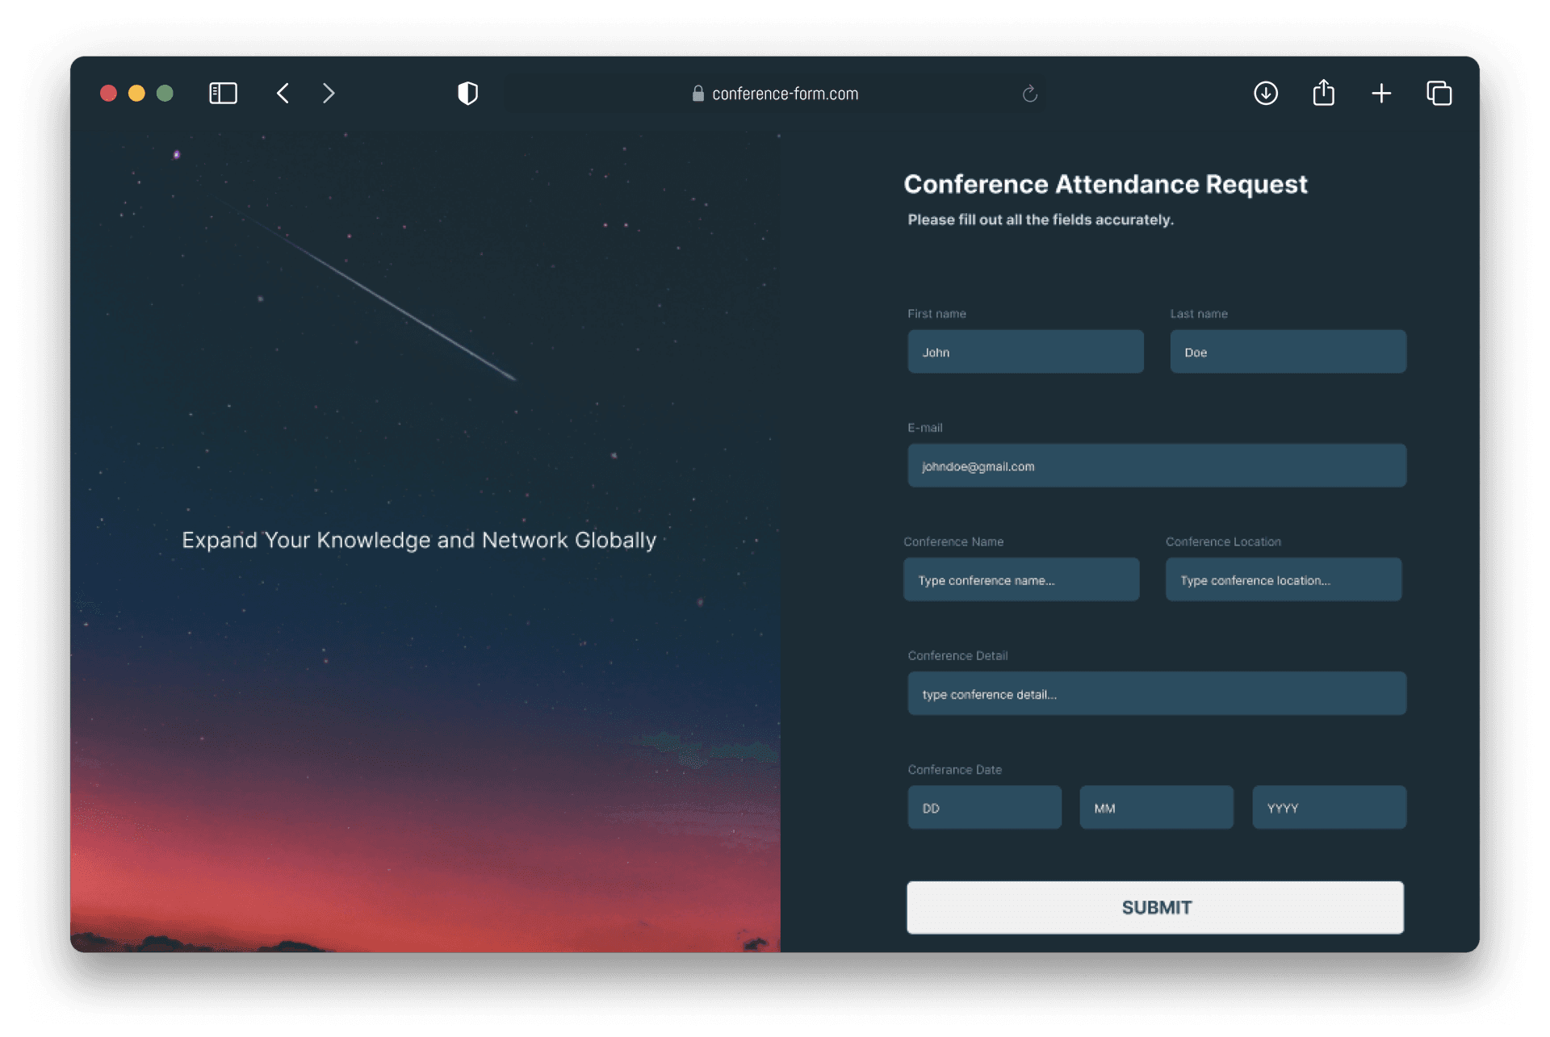The height and width of the screenshot is (1037, 1550).
Task: Click the MM date field
Action: (1157, 808)
